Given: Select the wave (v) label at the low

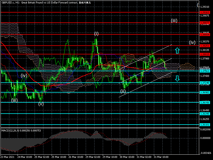Looking at the screenshot, I should [x=41, y=104].
